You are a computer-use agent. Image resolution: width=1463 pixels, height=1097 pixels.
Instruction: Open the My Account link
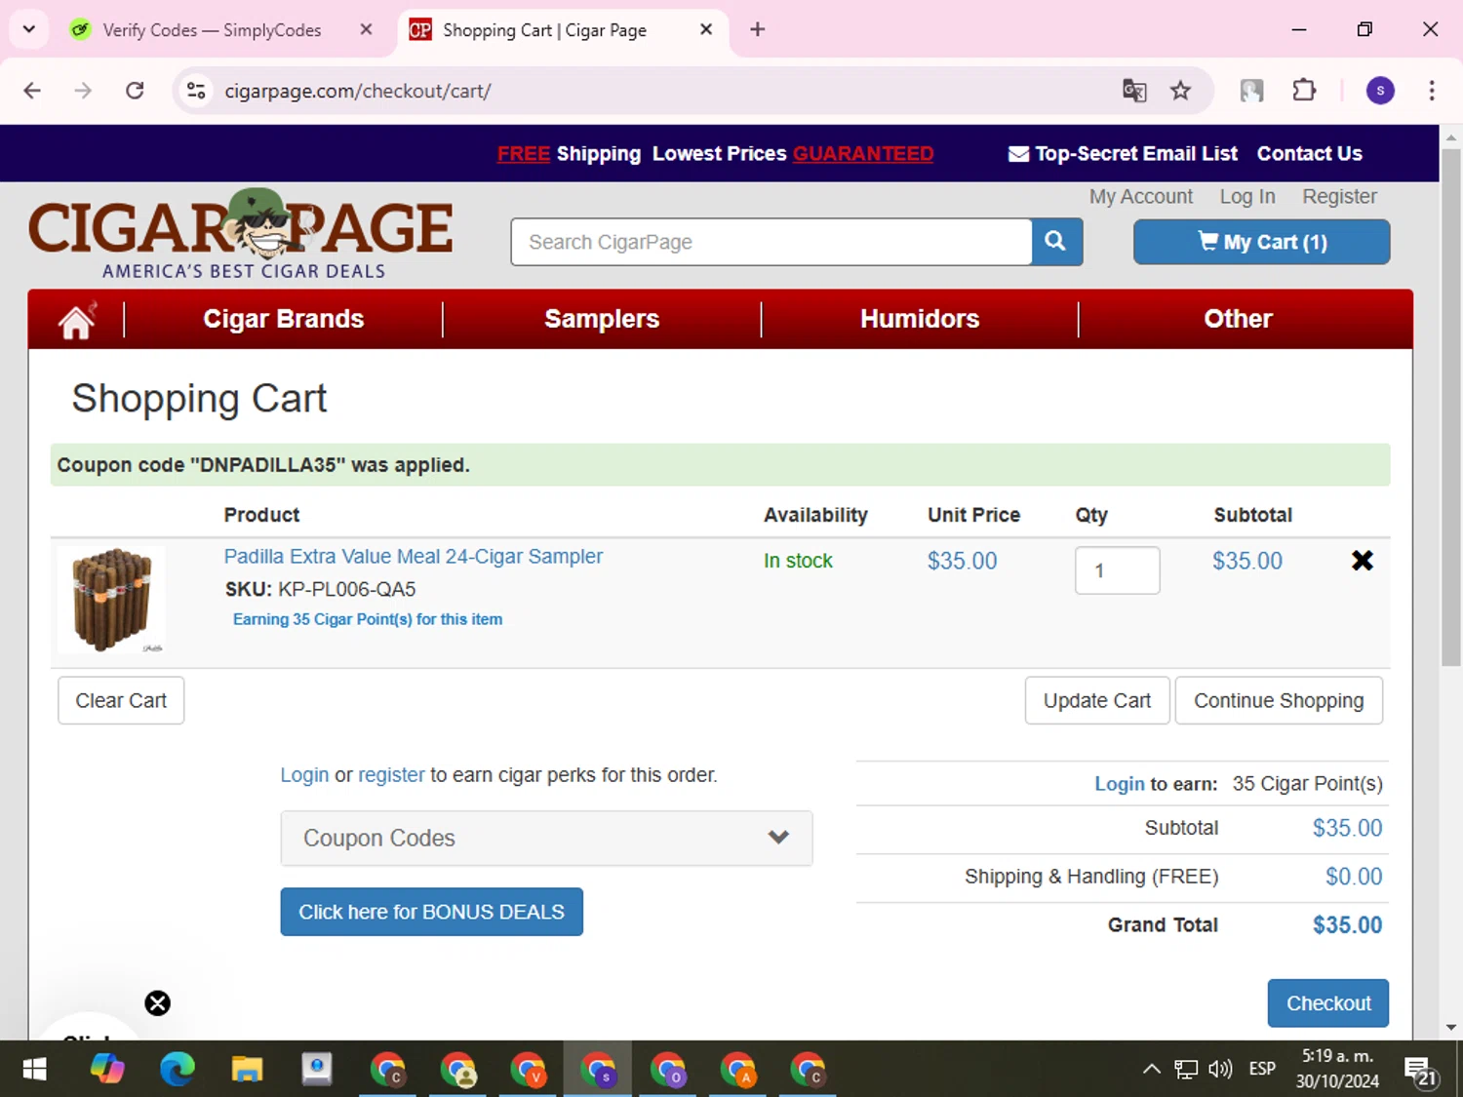1141,196
